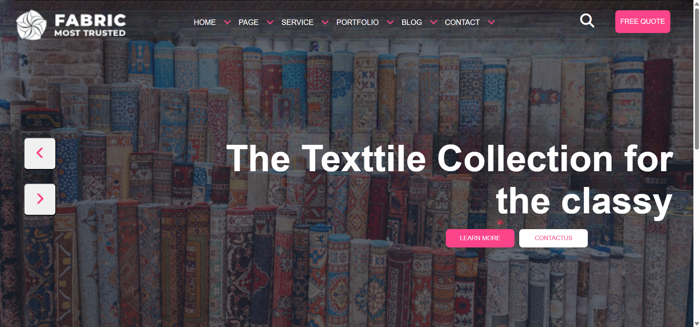
Task: Click the vertical page scrollbar thumb
Action: (697, 79)
